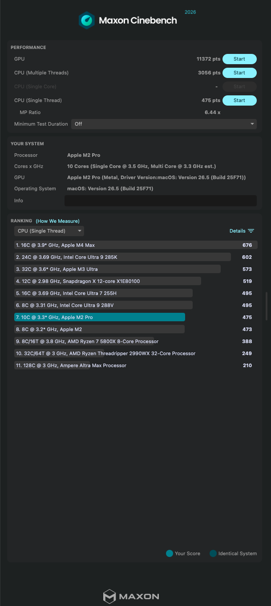Select the Intel Core Ultra 9 285K entry
This screenshot has width=271, height=606.
point(122,257)
